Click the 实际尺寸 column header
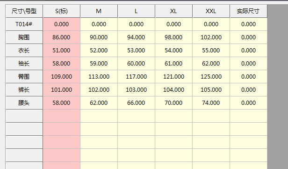This screenshot has width=288, height=169. click(x=248, y=11)
